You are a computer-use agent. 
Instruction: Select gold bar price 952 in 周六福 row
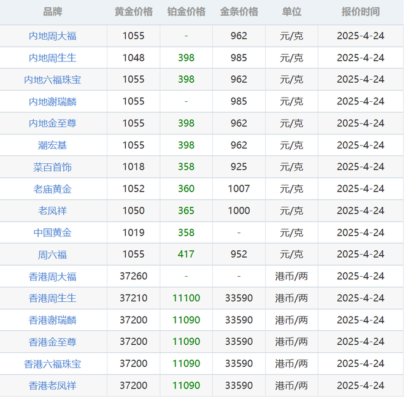(239, 254)
